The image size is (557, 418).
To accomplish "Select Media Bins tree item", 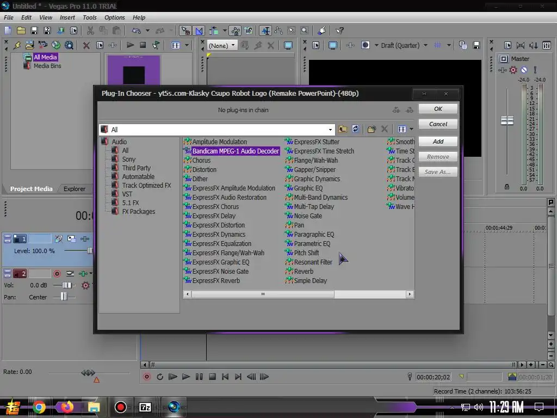I will point(47,66).
